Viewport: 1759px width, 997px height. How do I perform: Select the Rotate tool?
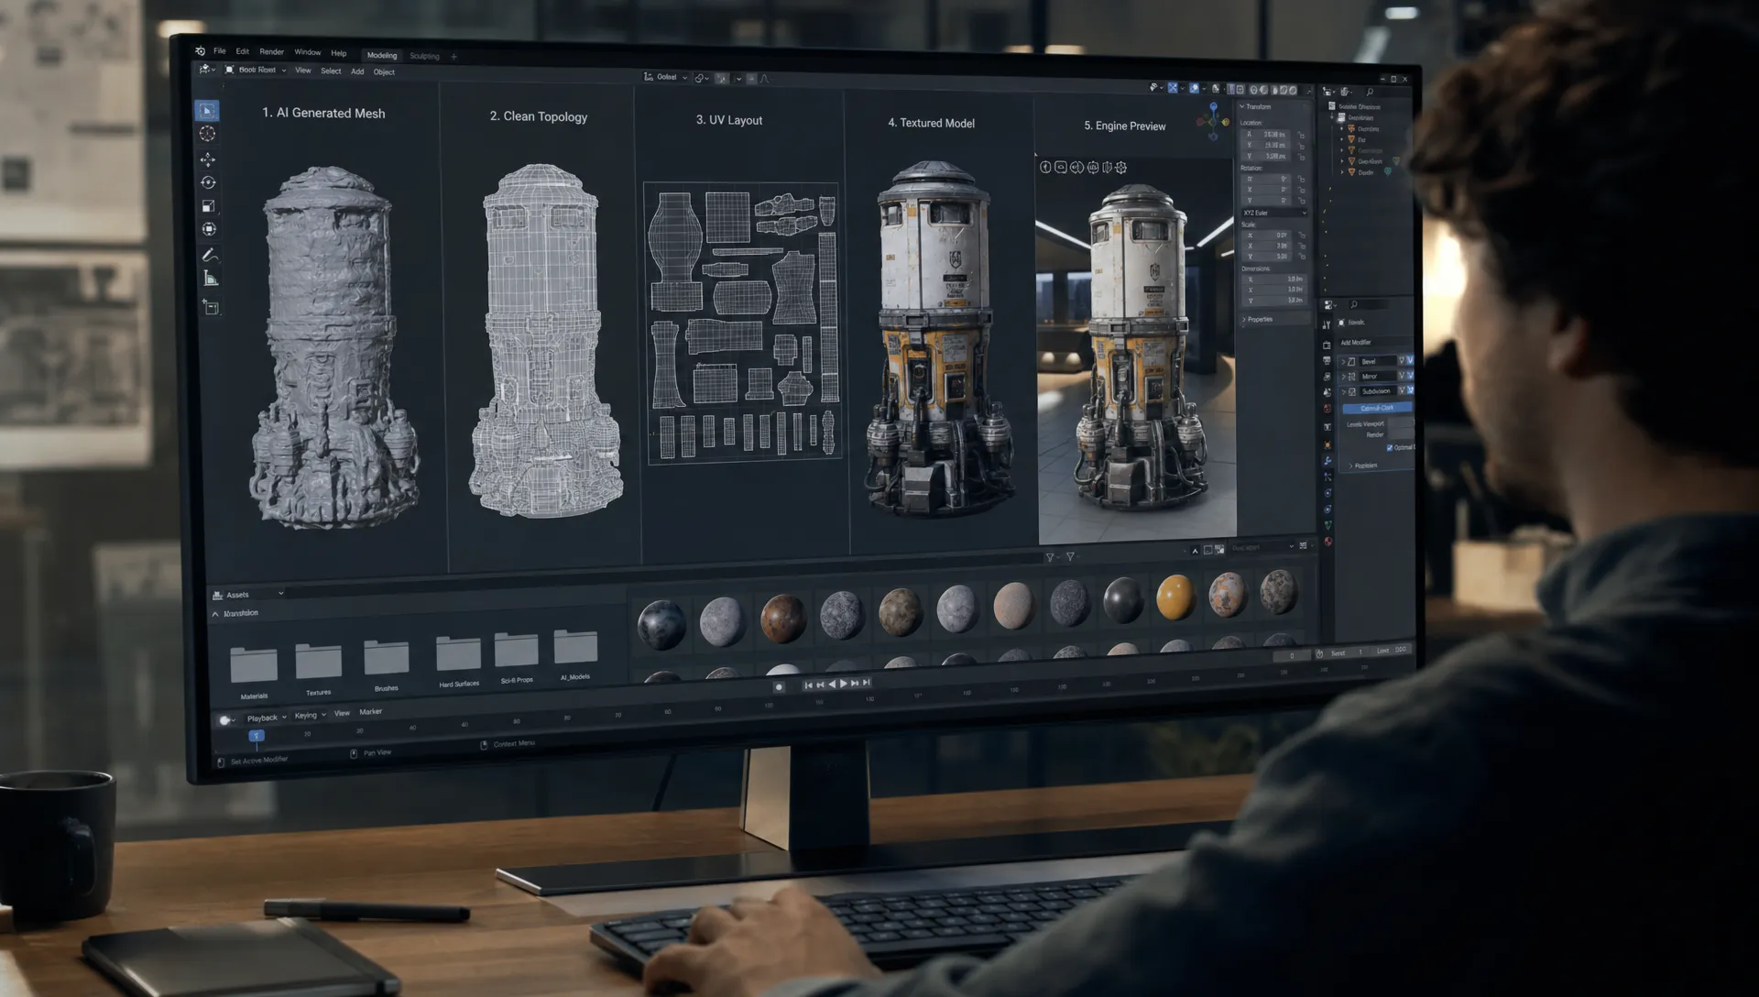pyautogui.click(x=208, y=182)
